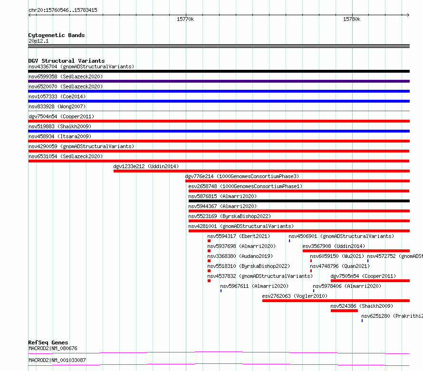Click the nsv524386 (Shaikh2009) label
This screenshot has height=371, width=423.
coord(362,306)
